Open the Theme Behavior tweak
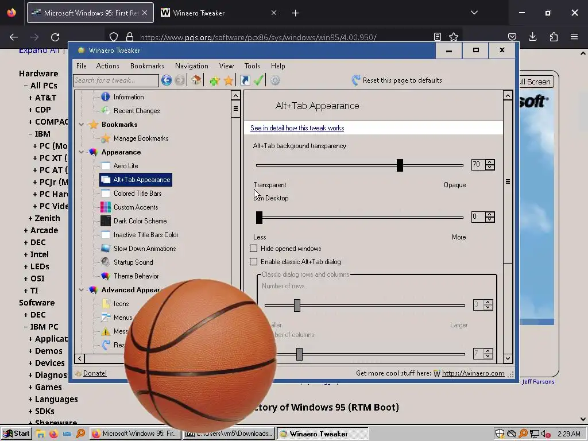Screen dimensions: 588x441 point(136,276)
